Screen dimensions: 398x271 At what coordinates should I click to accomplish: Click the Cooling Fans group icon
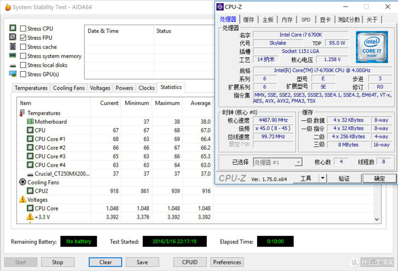22,182
